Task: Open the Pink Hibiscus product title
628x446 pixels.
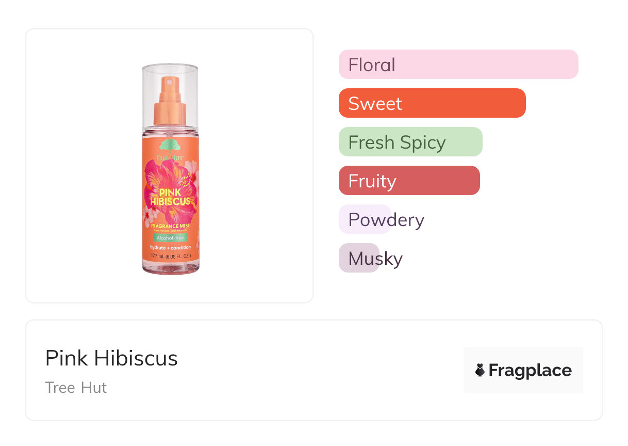Action: tap(111, 358)
